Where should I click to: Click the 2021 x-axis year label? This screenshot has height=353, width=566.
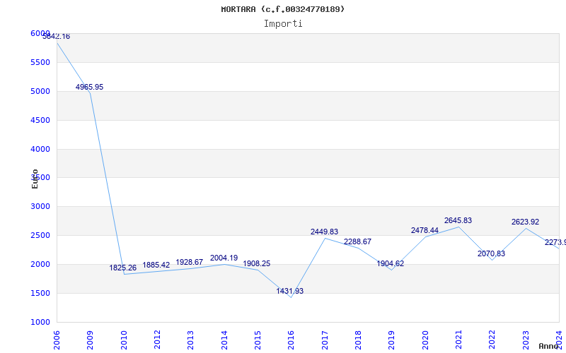(x=458, y=340)
